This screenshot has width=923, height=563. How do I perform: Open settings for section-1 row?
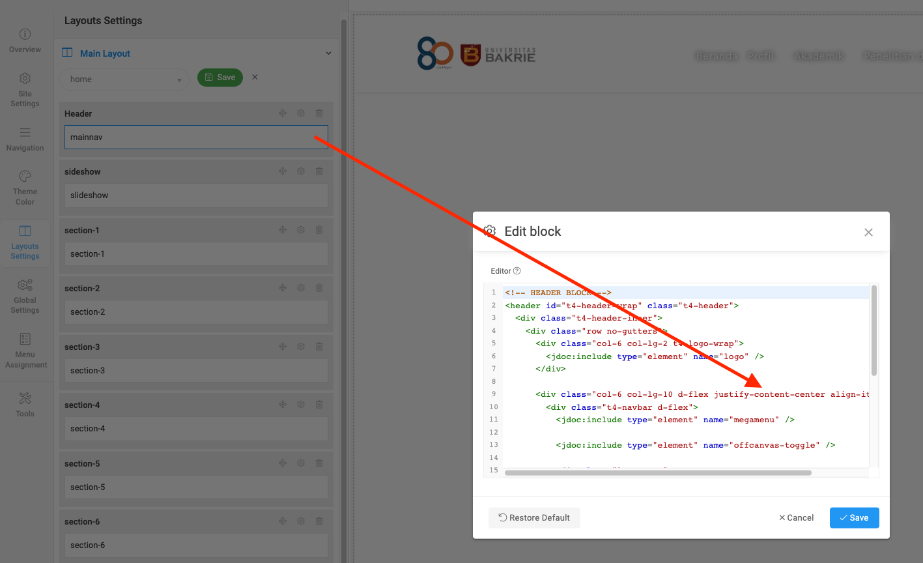(x=301, y=230)
